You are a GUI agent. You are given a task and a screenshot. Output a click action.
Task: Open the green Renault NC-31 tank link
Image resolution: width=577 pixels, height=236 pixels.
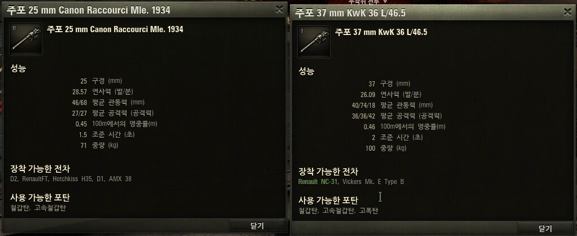(x=318, y=182)
